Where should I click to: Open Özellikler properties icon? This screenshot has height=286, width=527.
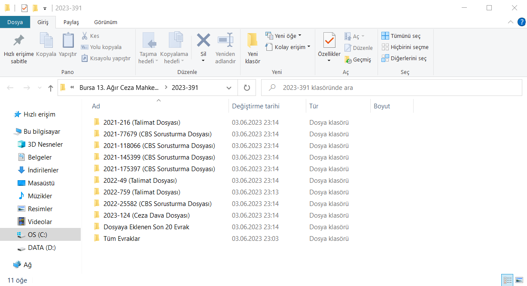(x=329, y=41)
